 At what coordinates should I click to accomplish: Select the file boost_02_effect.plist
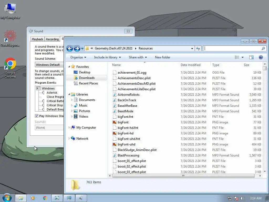coord(132,166)
